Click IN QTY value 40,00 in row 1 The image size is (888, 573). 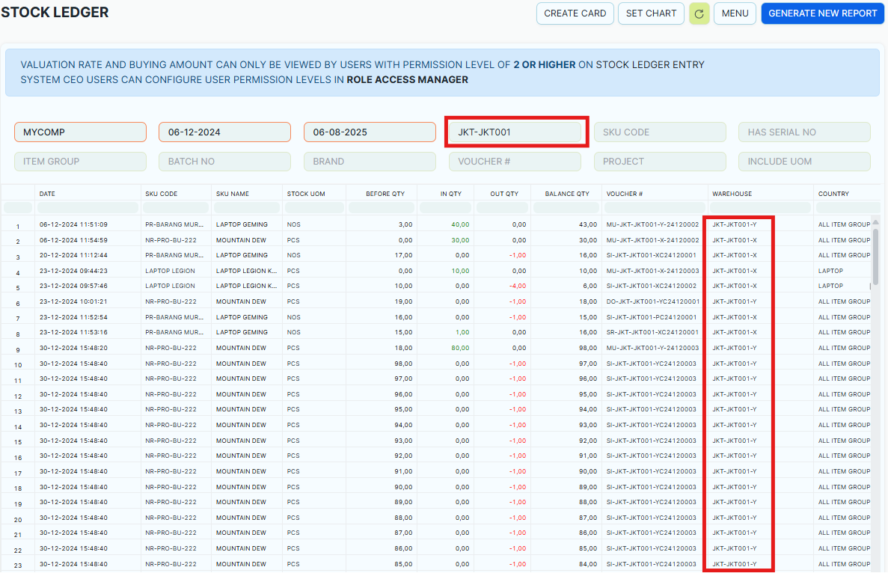click(x=460, y=224)
